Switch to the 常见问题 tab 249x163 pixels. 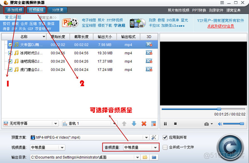13,17
